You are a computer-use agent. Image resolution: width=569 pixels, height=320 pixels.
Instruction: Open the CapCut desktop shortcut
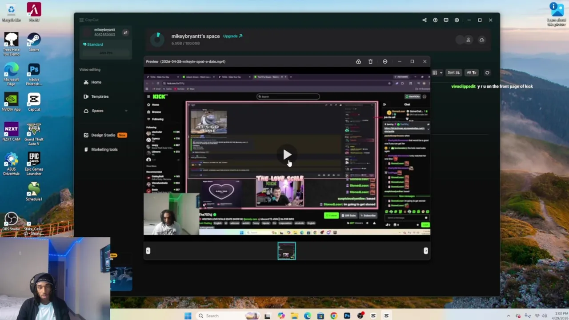(x=34, y=102)
